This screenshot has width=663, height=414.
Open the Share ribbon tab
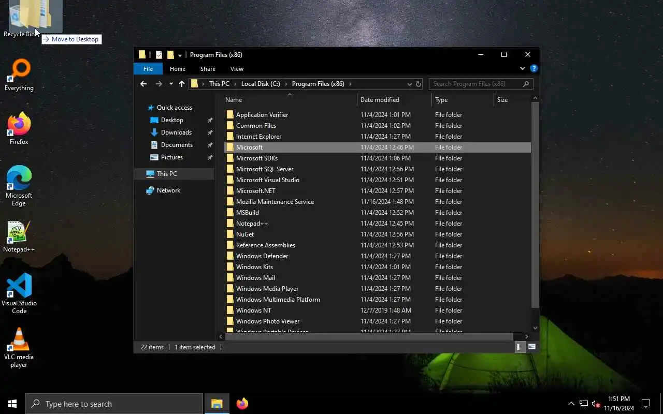coord(208,69)
